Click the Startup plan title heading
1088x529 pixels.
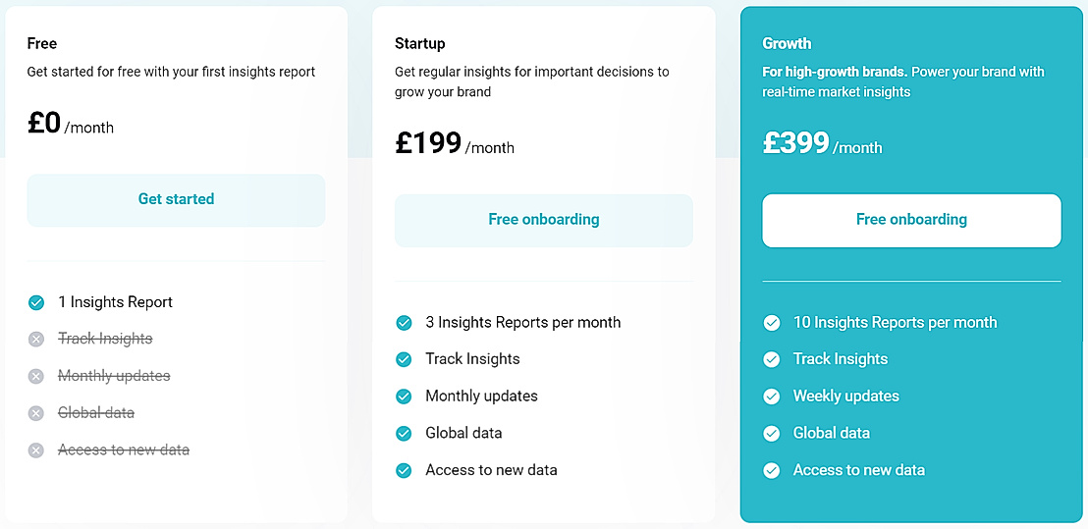tap(419, 43)
